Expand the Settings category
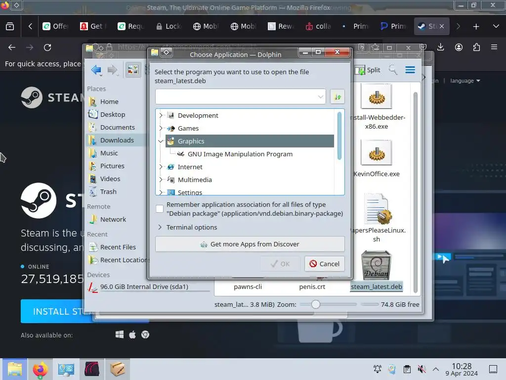Image resolution: width=506 pixels, height=380 pixels. (161, 192)
